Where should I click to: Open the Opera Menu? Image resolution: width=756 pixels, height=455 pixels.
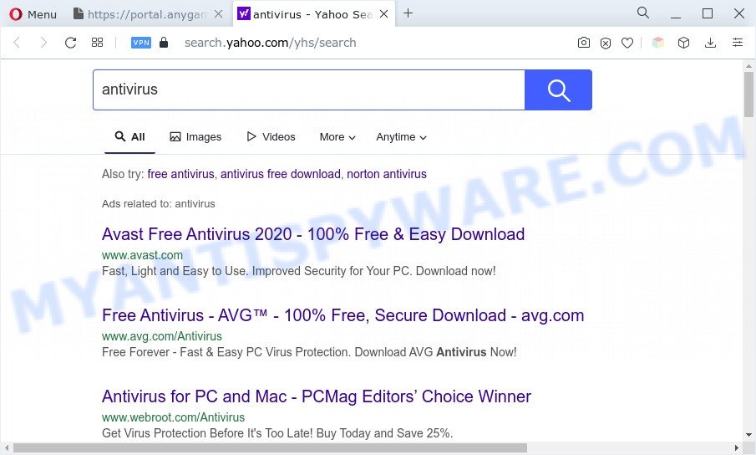33,14
